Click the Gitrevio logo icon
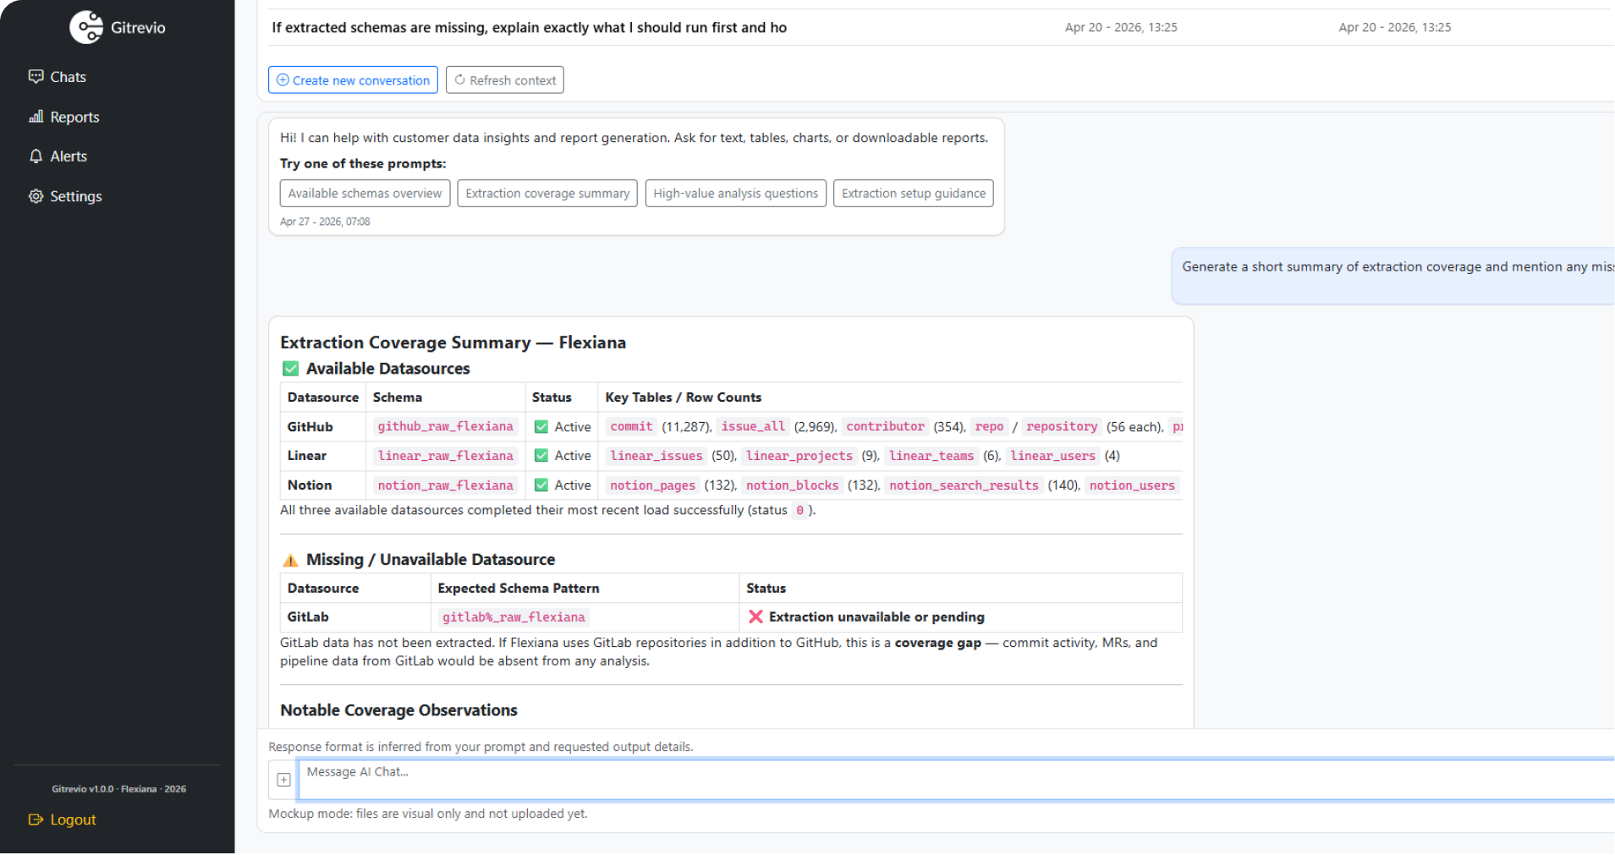 click(x=85, y=27)
